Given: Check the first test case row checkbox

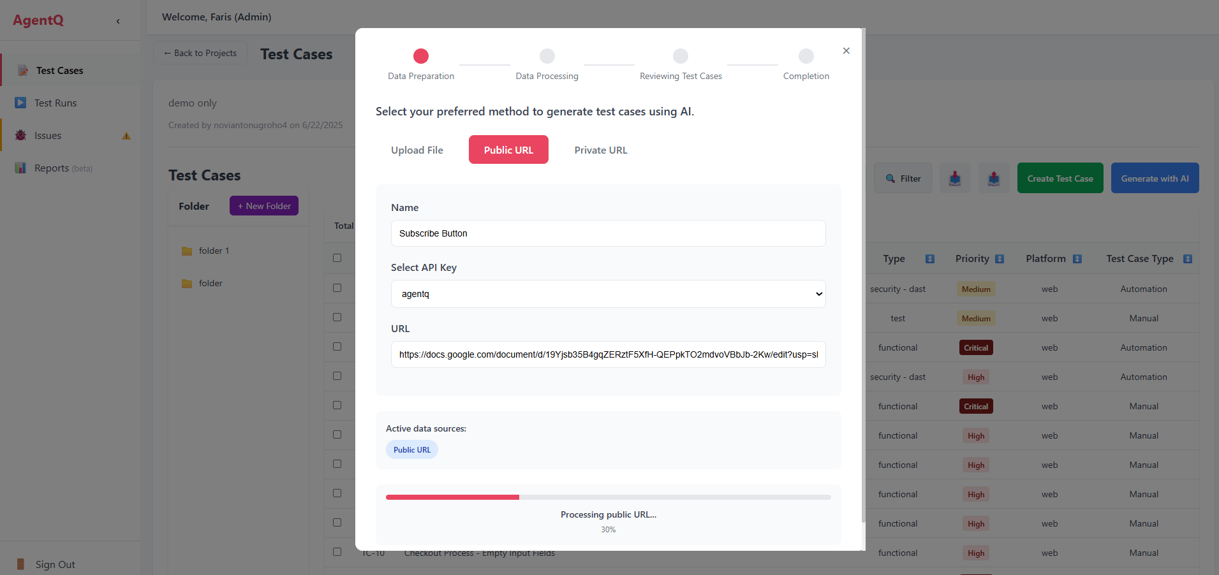Looking at the screenshot, I should 337,288.
